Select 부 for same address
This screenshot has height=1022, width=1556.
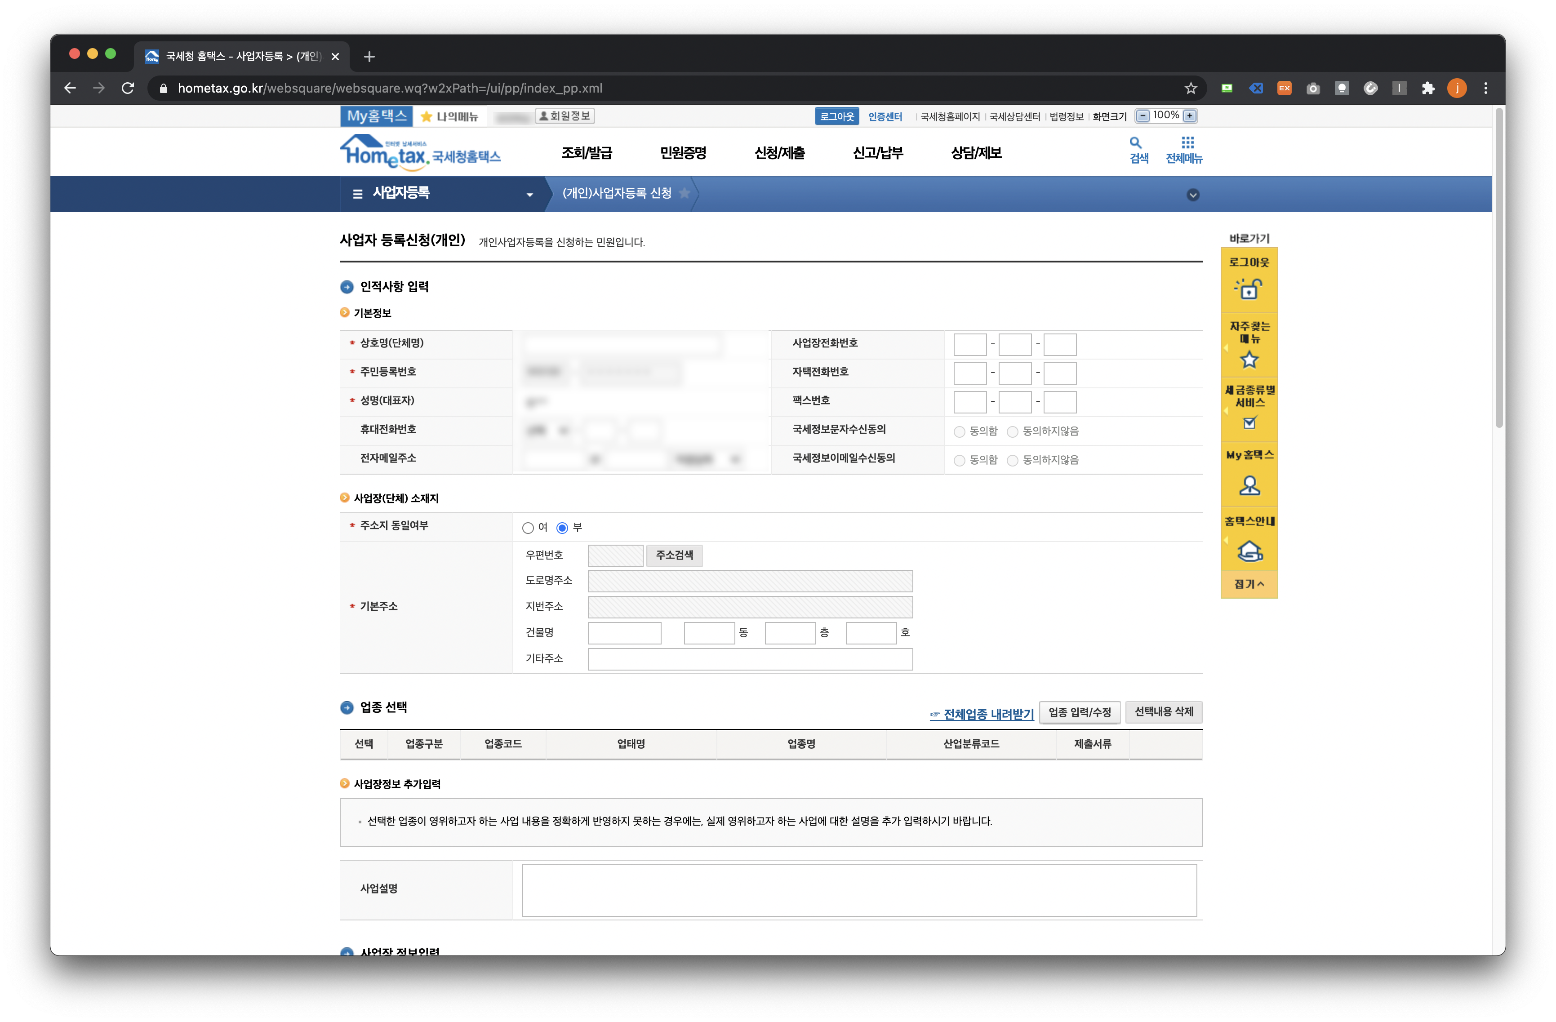point(562,528)
